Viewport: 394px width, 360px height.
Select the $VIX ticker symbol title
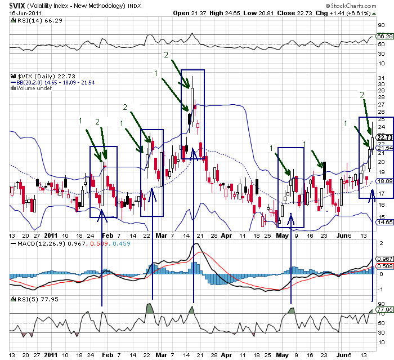(x=17, y=6)
